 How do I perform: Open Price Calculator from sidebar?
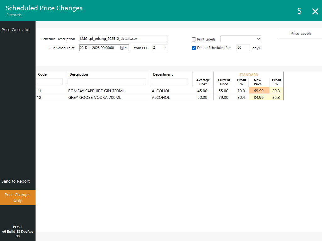pos(16,30)
